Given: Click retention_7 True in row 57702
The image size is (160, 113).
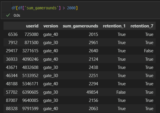Looking at the screenshot, I should point(149,92).
